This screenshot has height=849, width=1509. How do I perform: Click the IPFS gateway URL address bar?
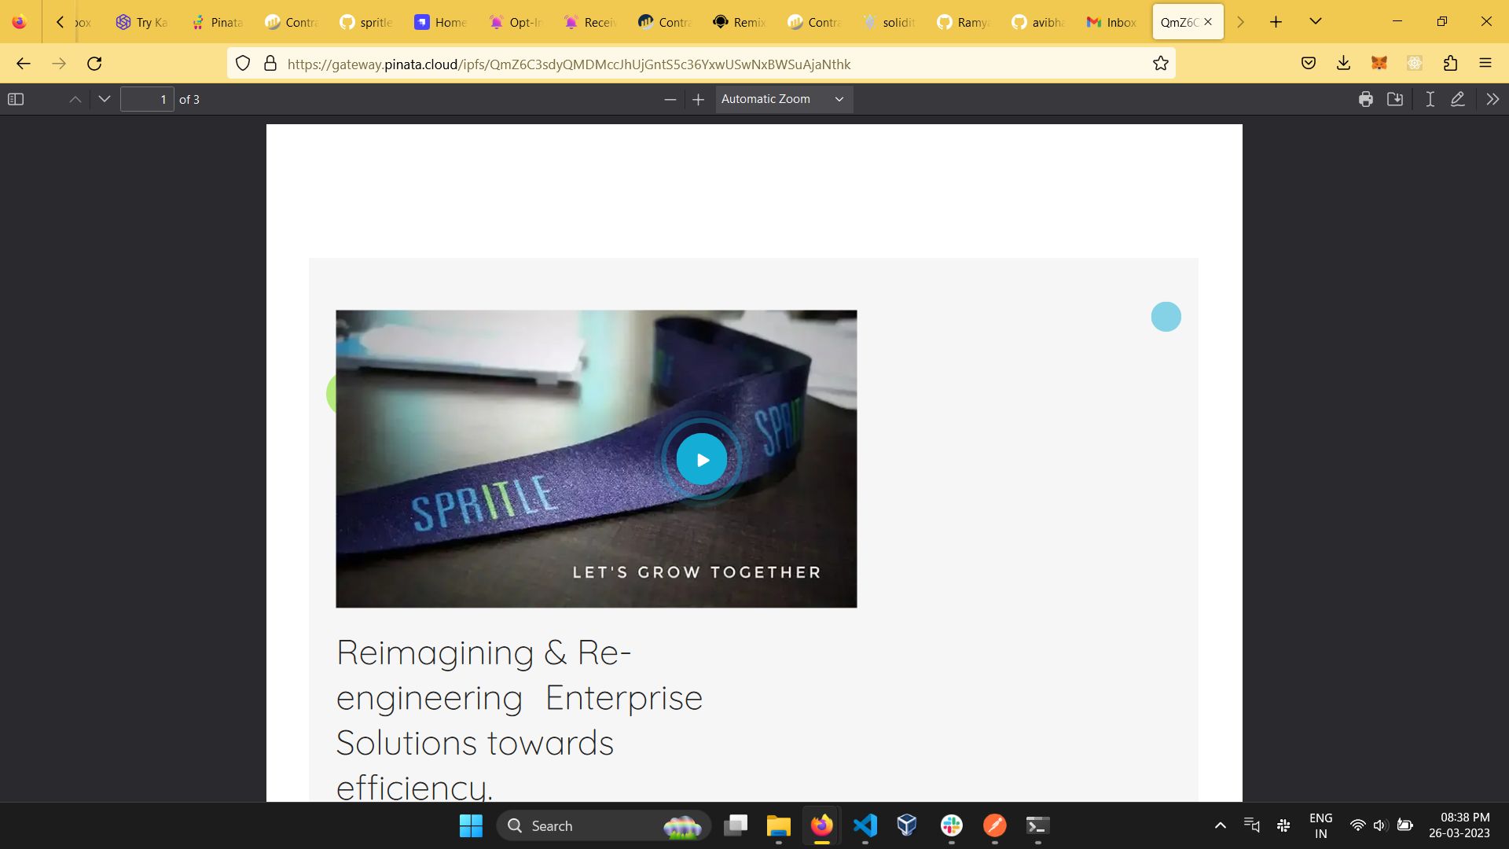(x=569, y=64)
